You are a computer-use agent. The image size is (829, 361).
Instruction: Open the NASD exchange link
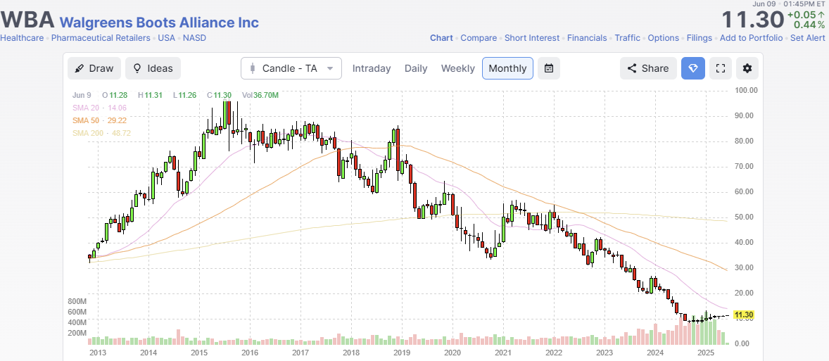[194, 38]
